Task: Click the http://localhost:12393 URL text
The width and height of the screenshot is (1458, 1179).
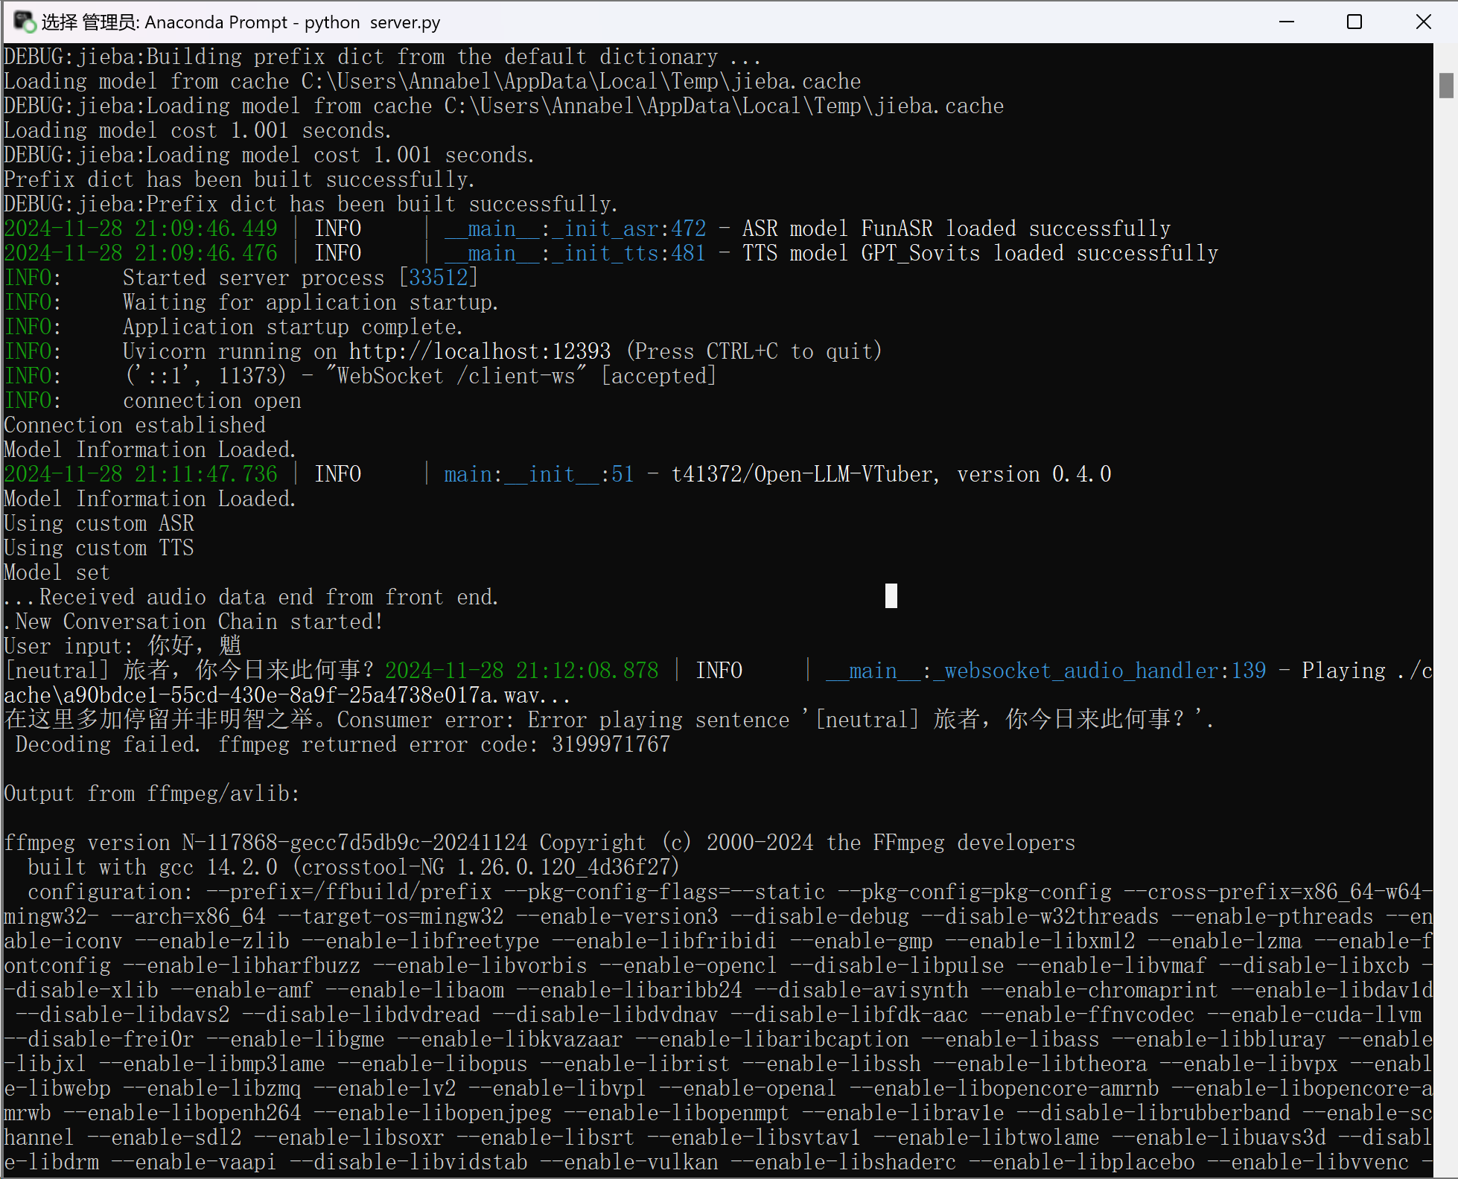Action: click(480, 351)
